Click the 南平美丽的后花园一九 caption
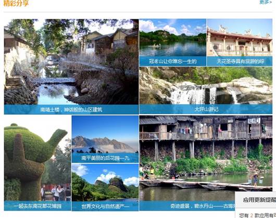Screen dimensions: 276x218 pyautogui.click(x=105, y=158)
